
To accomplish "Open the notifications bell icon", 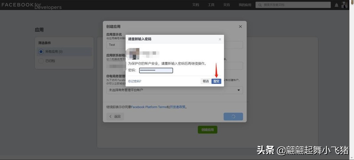I will (337, 5).
